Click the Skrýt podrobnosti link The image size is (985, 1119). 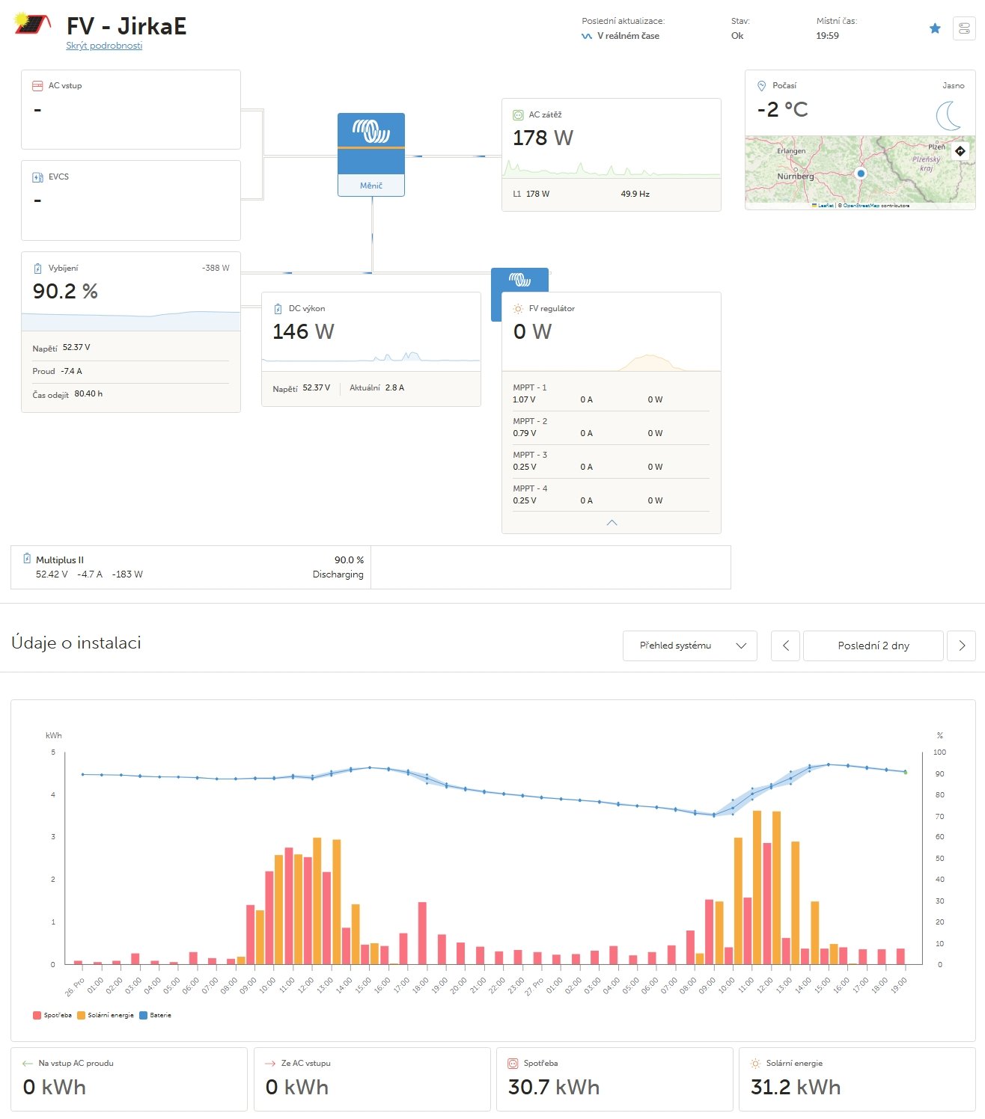coord(104,46)
